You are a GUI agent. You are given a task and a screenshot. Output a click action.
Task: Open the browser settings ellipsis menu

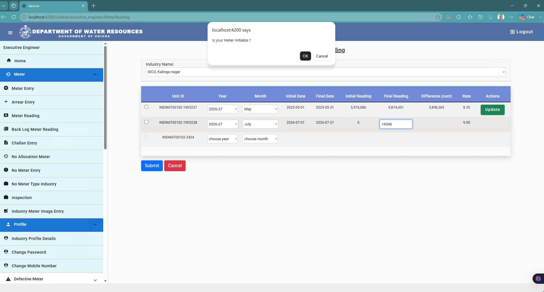pos(511,17)
